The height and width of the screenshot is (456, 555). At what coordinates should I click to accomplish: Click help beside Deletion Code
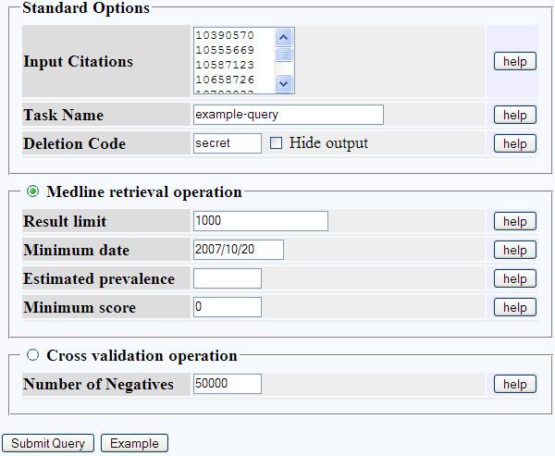[x=515, y=144]
